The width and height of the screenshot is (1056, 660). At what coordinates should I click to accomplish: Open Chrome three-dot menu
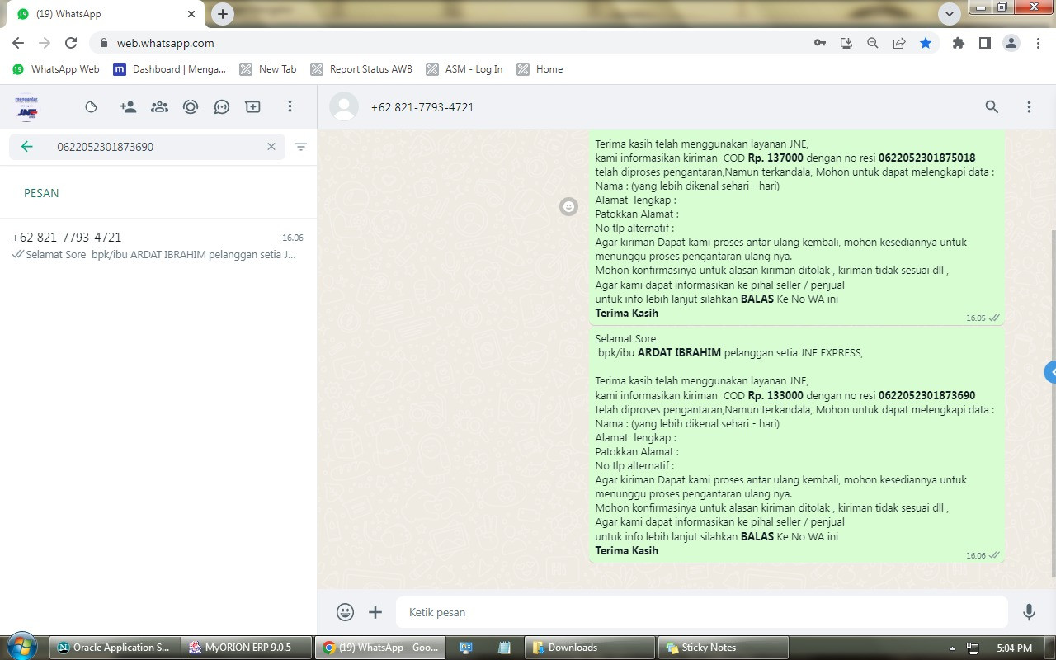click(x=1038, y=43)
